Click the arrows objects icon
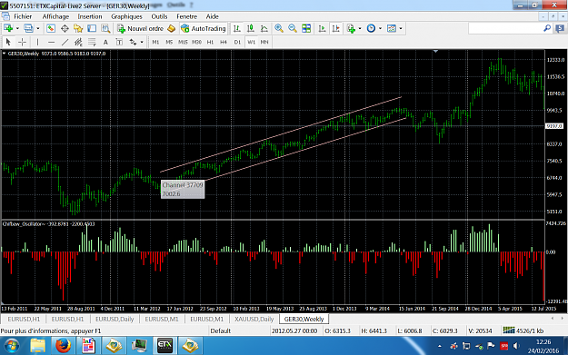Viewport: 568px width, 355px height. [133, 42]
